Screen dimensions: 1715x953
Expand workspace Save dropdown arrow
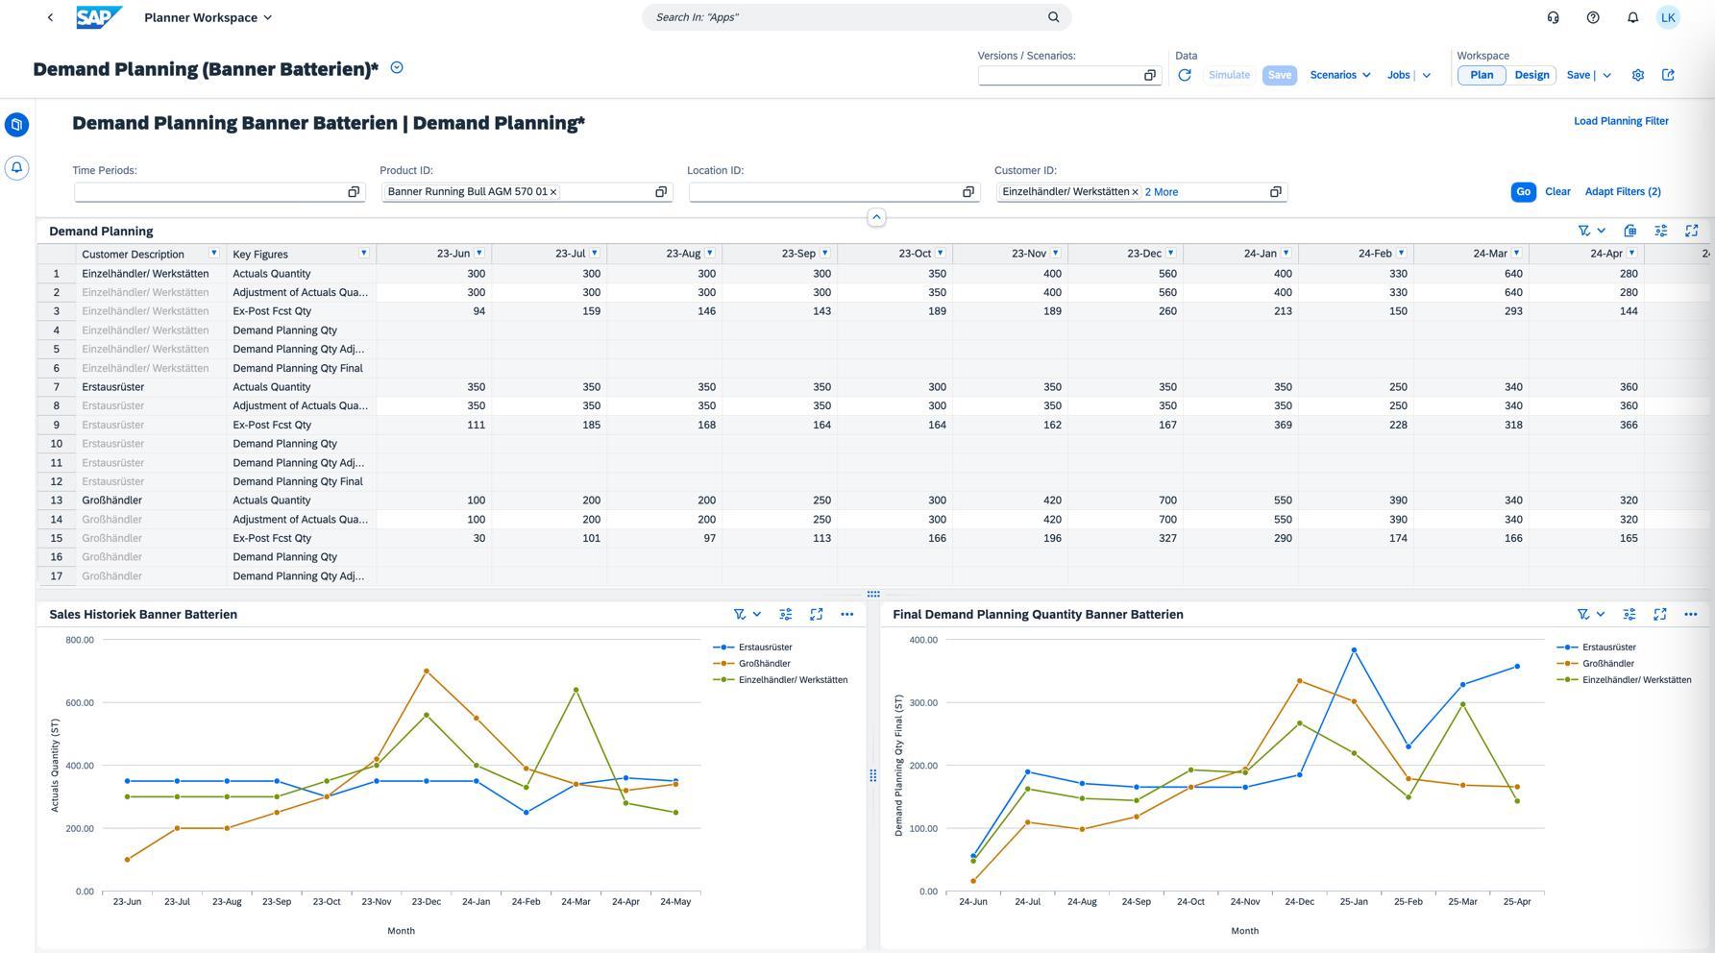tap(1606, 75)
